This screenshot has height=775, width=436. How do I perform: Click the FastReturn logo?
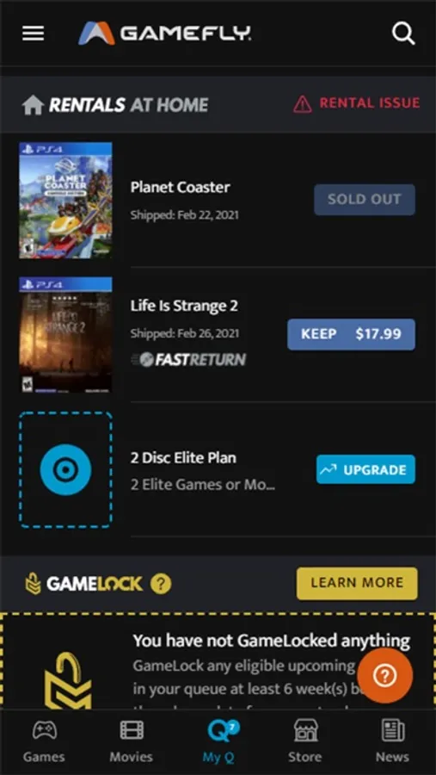(x=188, y=359)
